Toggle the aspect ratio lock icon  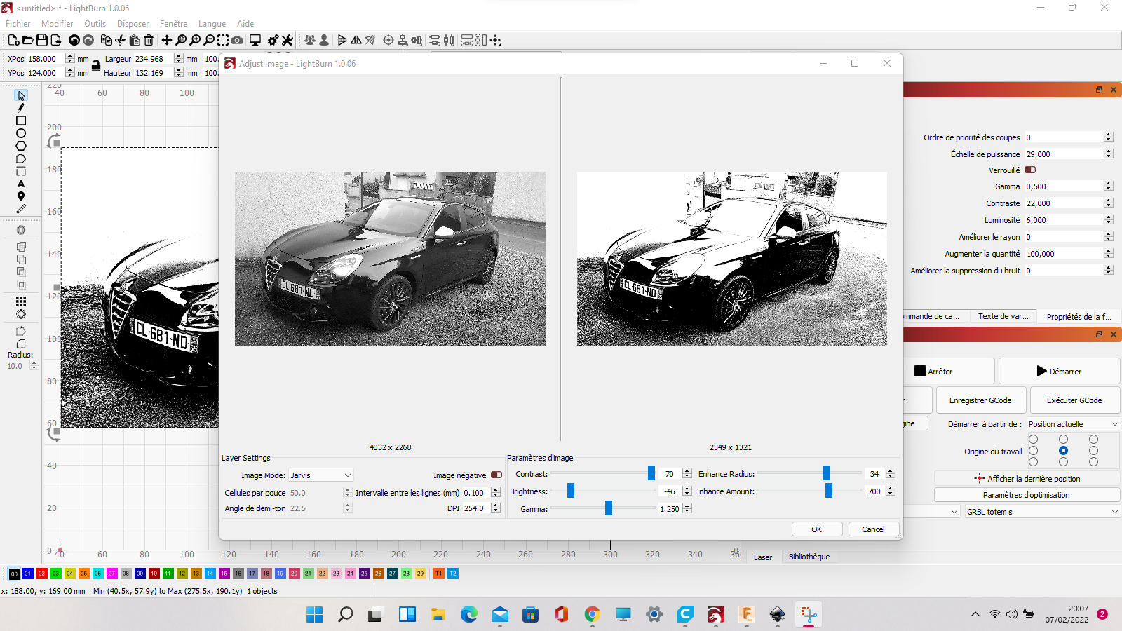point(96,65)
